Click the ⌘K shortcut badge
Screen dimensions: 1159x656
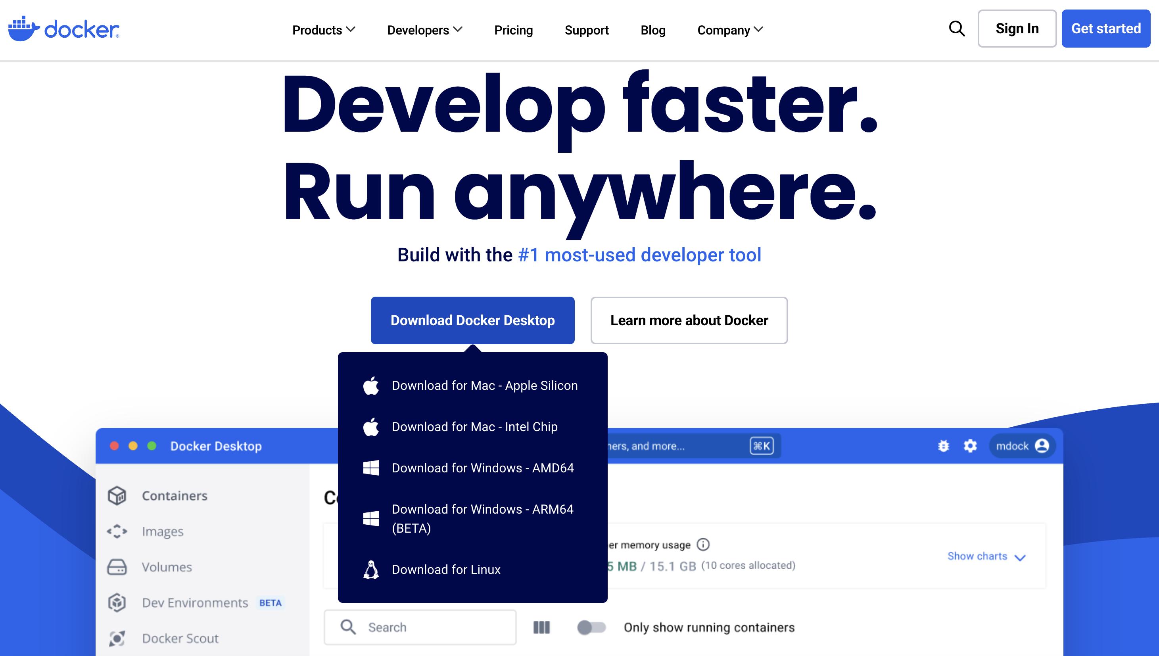762,446
